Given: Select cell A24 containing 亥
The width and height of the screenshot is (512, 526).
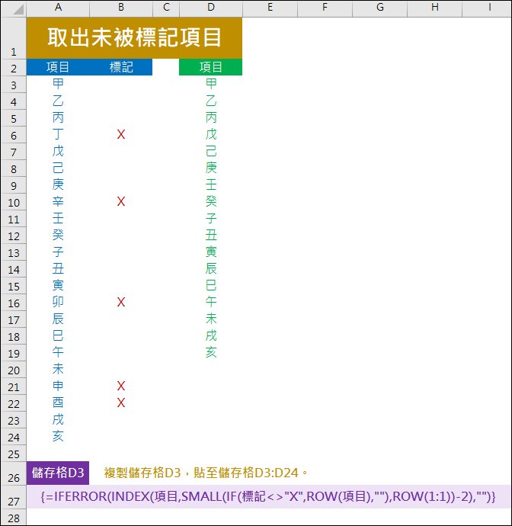Looking at the screenshot, I should tap(58, 437).
